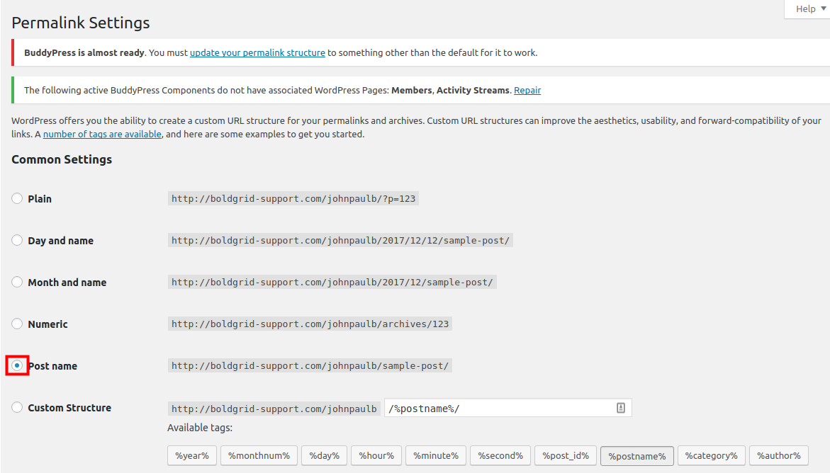Open the number of tags are available link
The width and height of the screenshot is (830, 473).
(102, 134)
